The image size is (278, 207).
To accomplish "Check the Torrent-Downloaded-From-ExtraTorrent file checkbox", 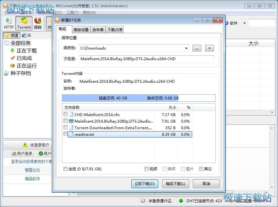I will click(65, 127).
